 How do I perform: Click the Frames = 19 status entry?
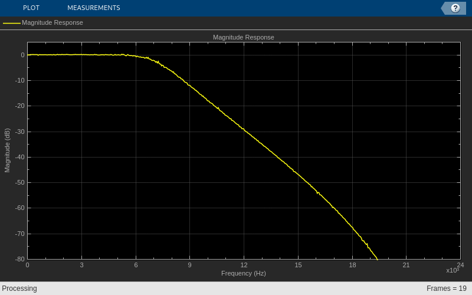click(x=447, y=289)
